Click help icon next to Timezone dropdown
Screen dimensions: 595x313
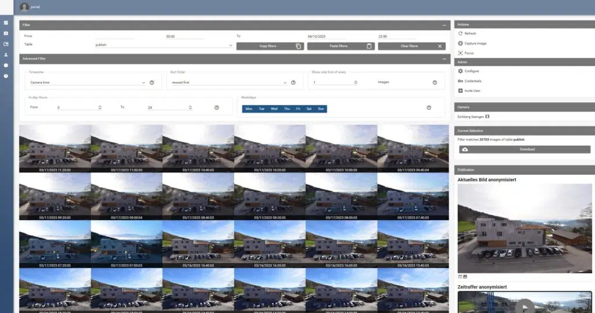[x=152, y=82]
